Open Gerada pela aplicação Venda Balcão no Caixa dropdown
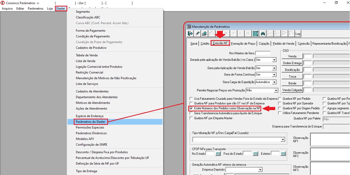 (274, 60)
